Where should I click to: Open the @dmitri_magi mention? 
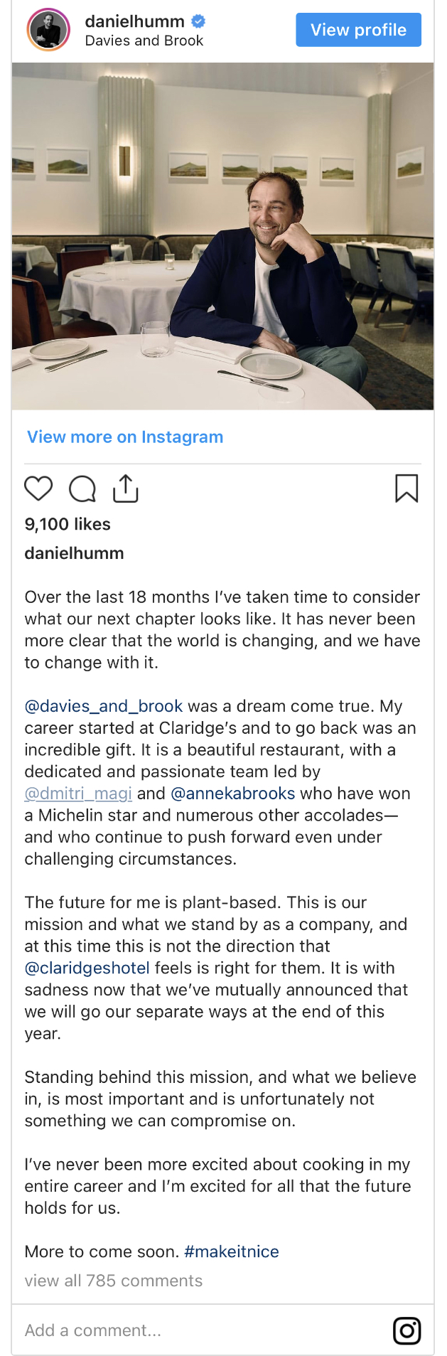[x=78, y=794]
